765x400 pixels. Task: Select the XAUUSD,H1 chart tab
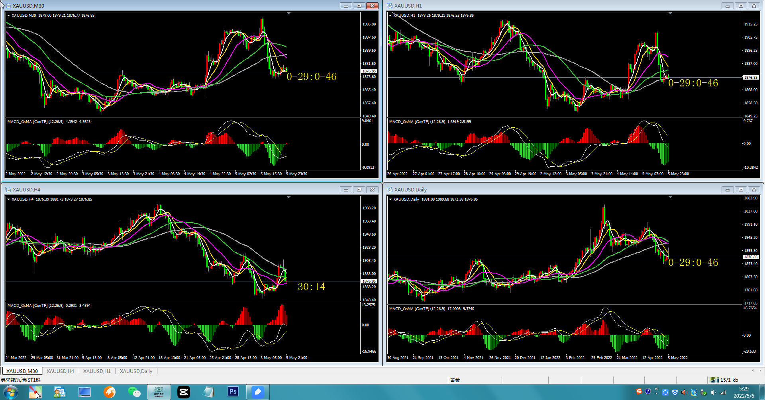click(x=97, y=371)
